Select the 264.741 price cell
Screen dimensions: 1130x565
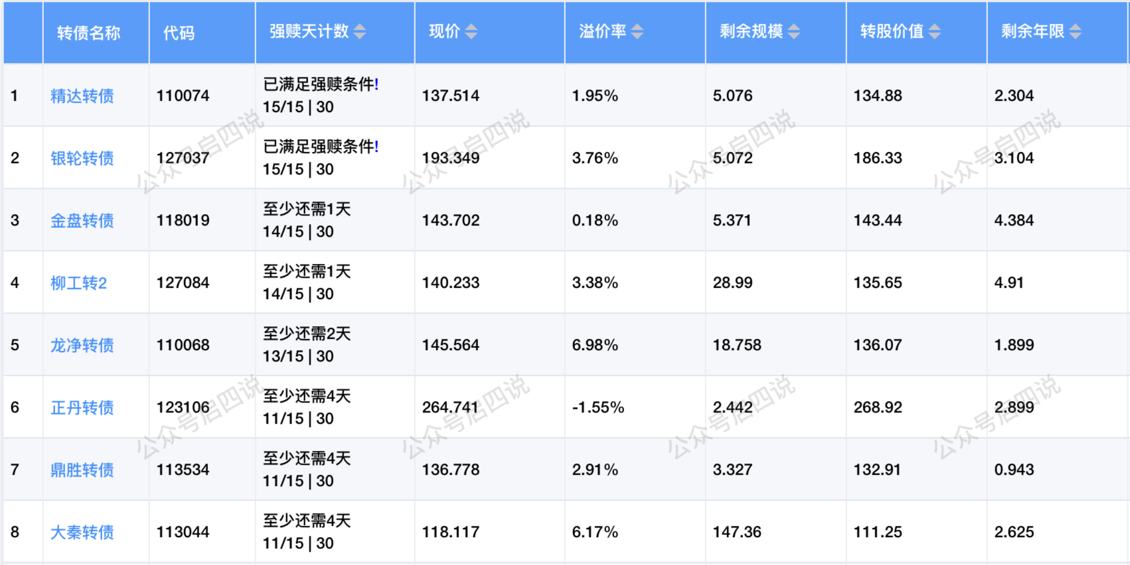[x=450, y=407]
